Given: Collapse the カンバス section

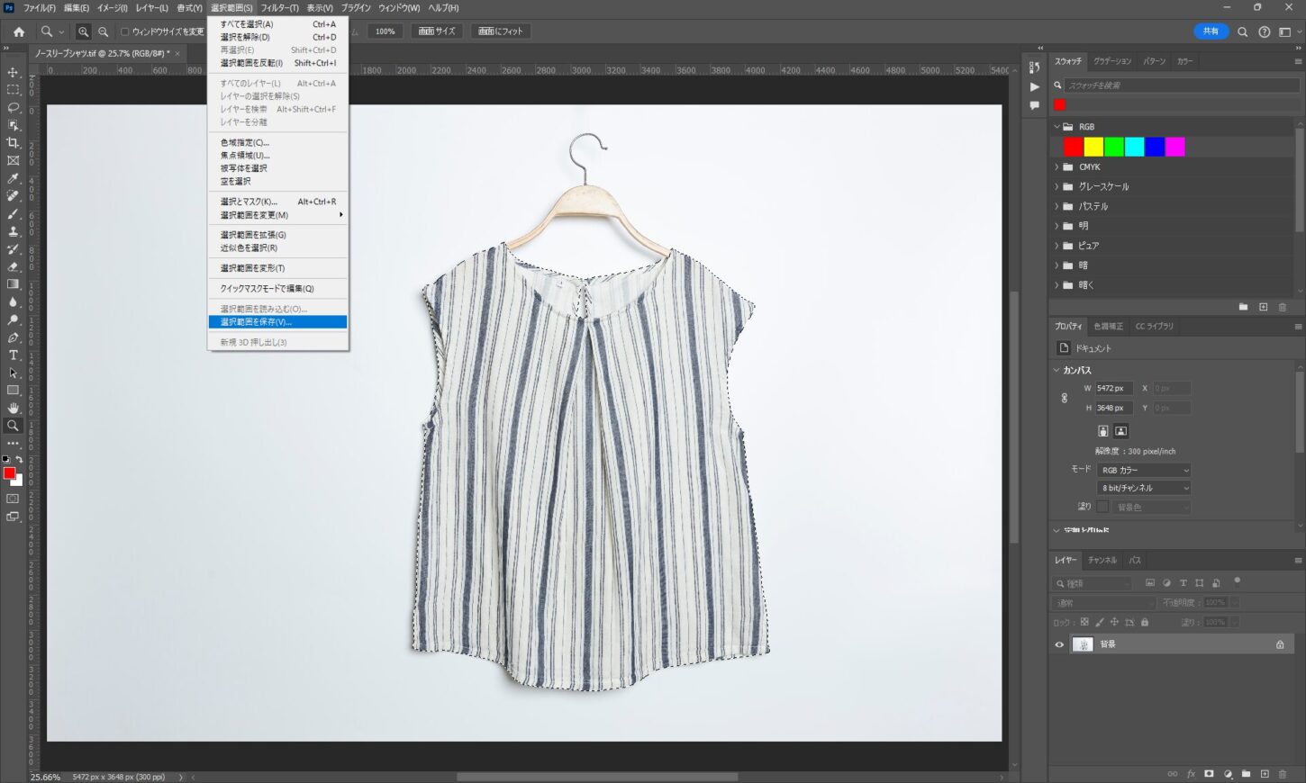Looking at the screenshot, I should [1057, 370].
